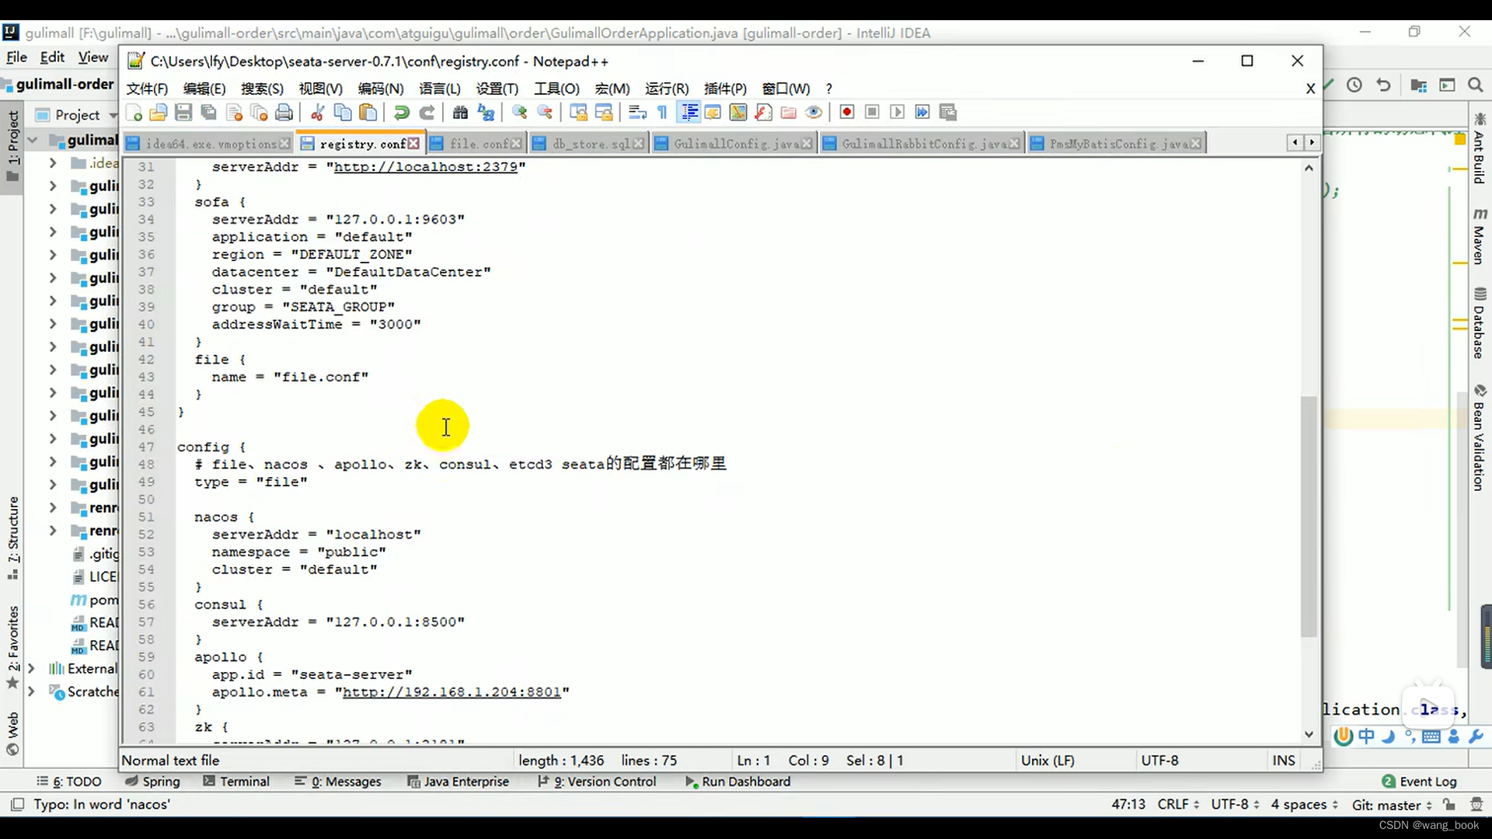Collapse the gulimall root project node
1492x839 pixels.
click(33, 141)
